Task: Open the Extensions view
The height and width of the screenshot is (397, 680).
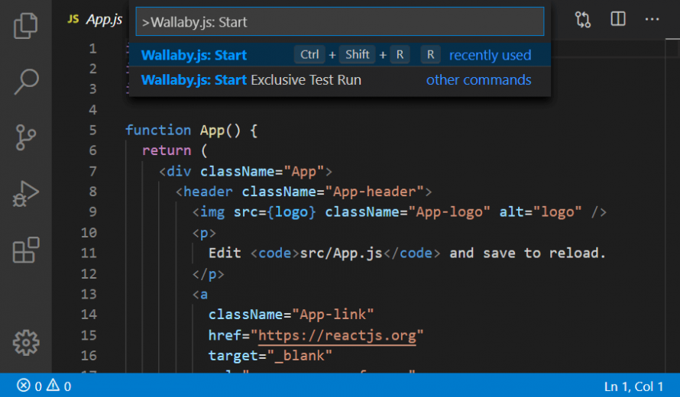Action: (x=25, y=250)
